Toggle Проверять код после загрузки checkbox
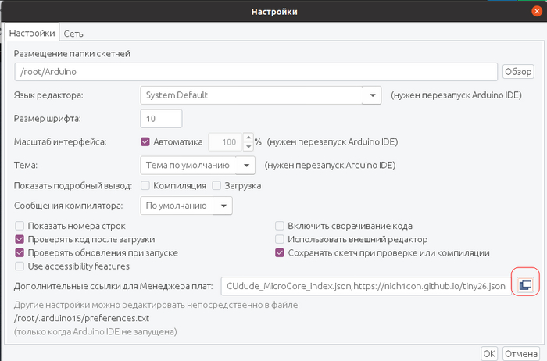 (x=20, y=239)
